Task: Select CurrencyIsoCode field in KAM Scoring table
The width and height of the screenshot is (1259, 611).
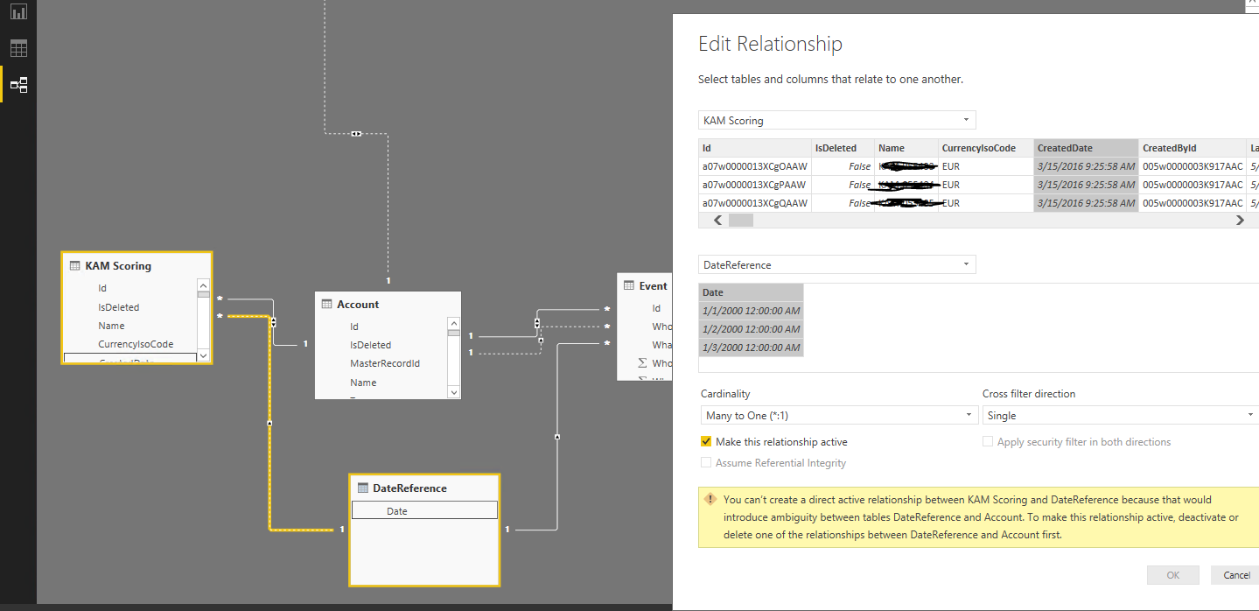Action: [x=136, y=344]
